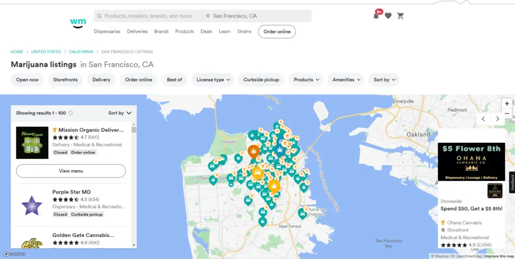Zoom out on the map
The width and height of the screenshot is (515, 259).
coord(507,114)
